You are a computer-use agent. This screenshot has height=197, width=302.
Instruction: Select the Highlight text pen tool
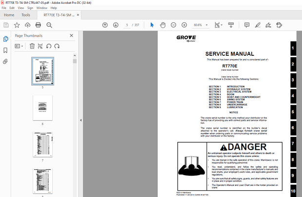click(x=258, y=25)
